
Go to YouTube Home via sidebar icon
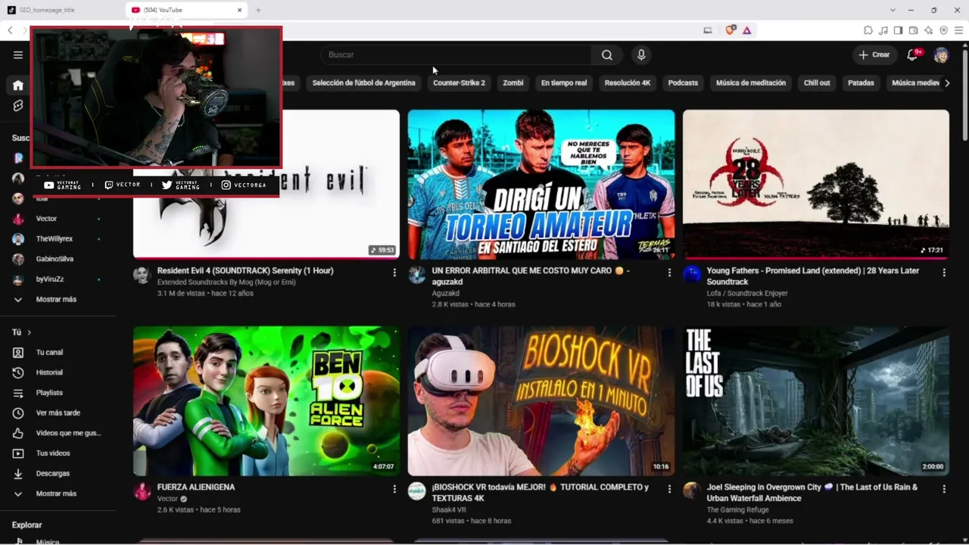click(x=18, y=86)
